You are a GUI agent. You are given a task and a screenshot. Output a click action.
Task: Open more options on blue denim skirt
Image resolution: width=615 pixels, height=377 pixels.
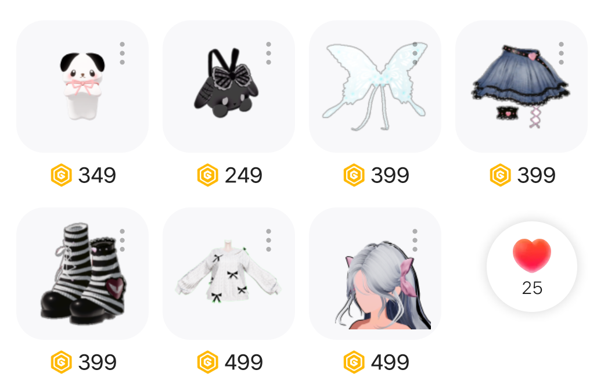[x=561, y=53]
